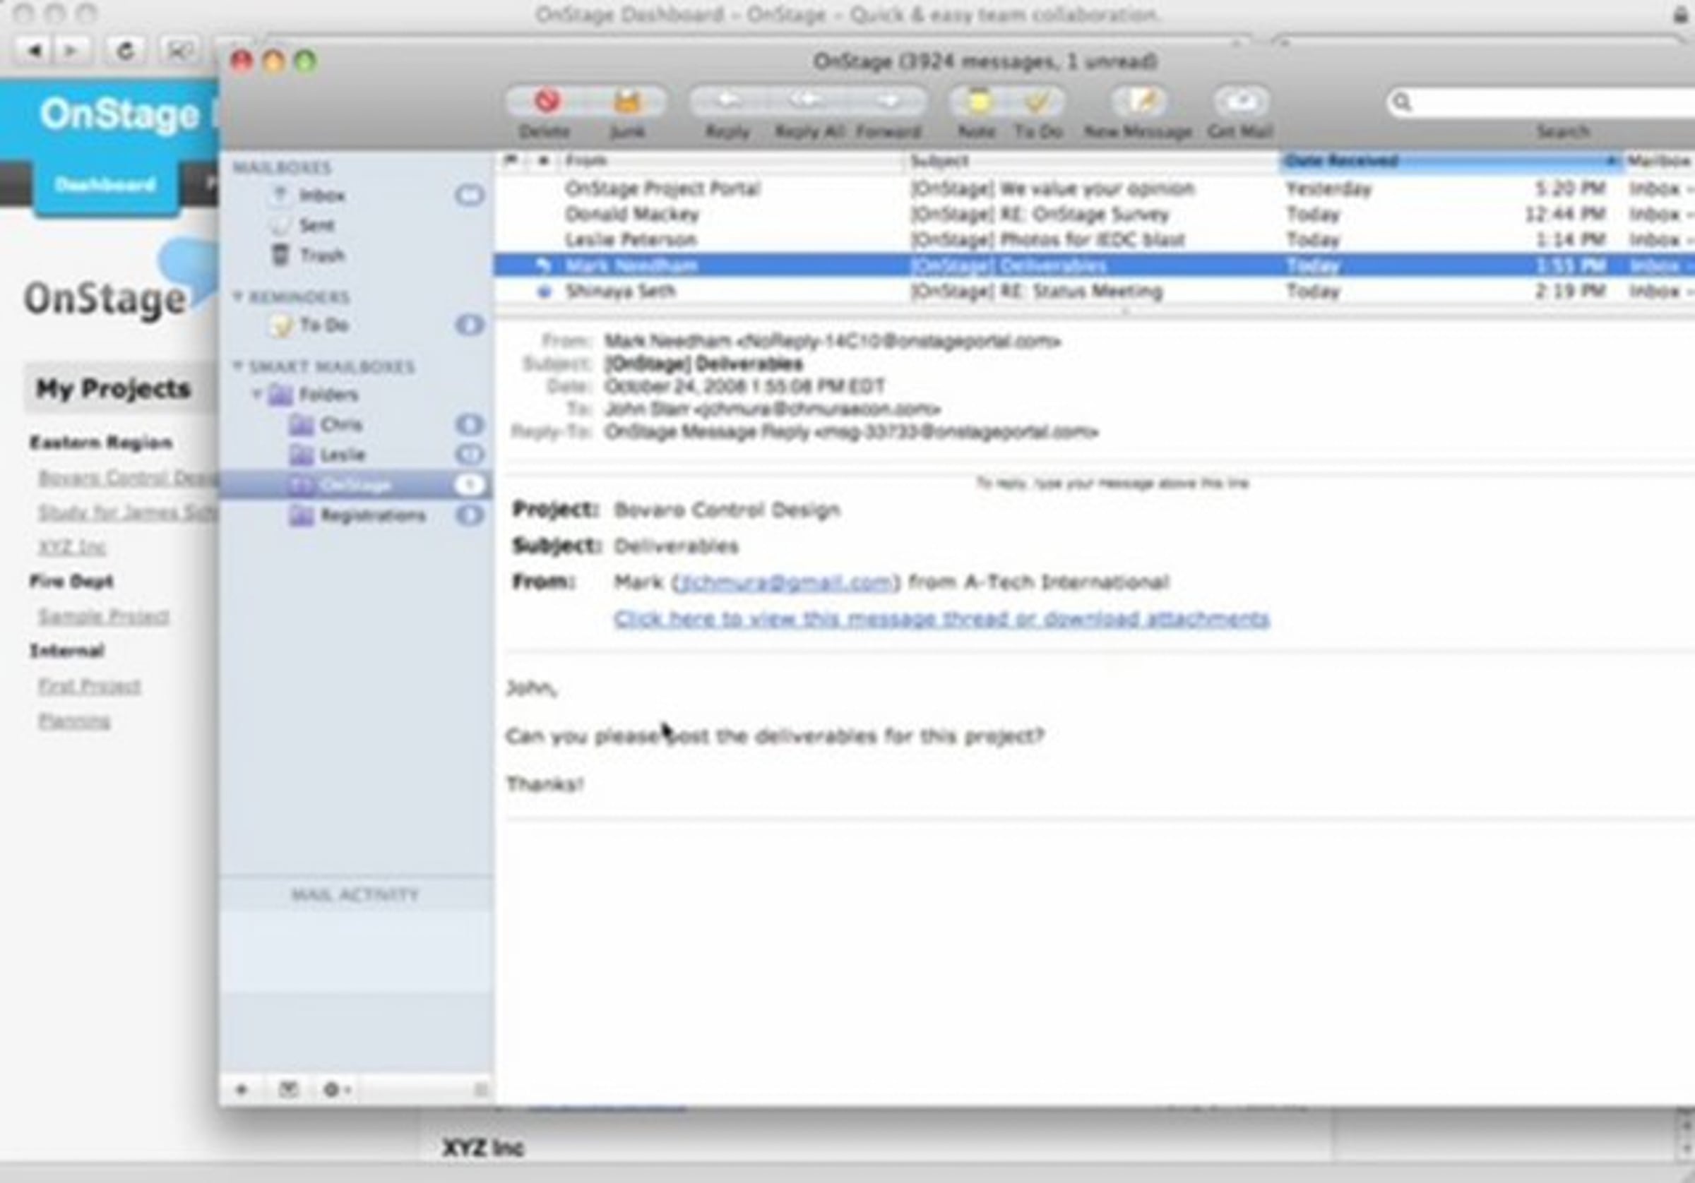Switch to the Dashboard tab

click(105, 184)
